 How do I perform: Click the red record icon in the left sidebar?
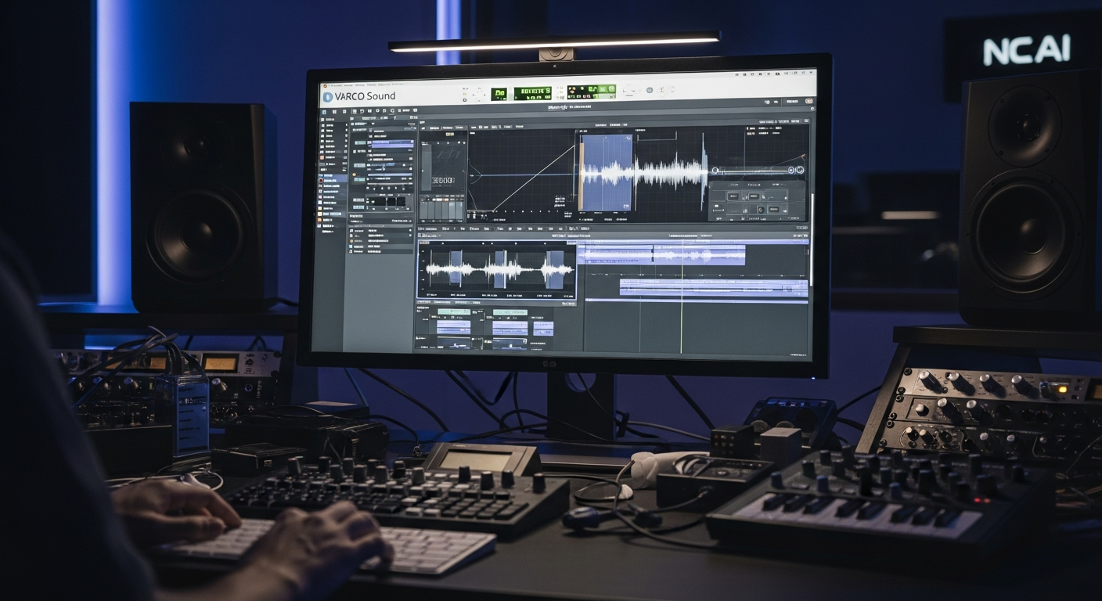(322, 179)
